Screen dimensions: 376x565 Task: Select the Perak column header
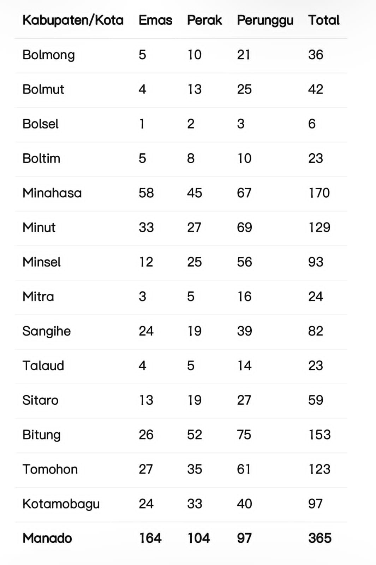point(204,20)
